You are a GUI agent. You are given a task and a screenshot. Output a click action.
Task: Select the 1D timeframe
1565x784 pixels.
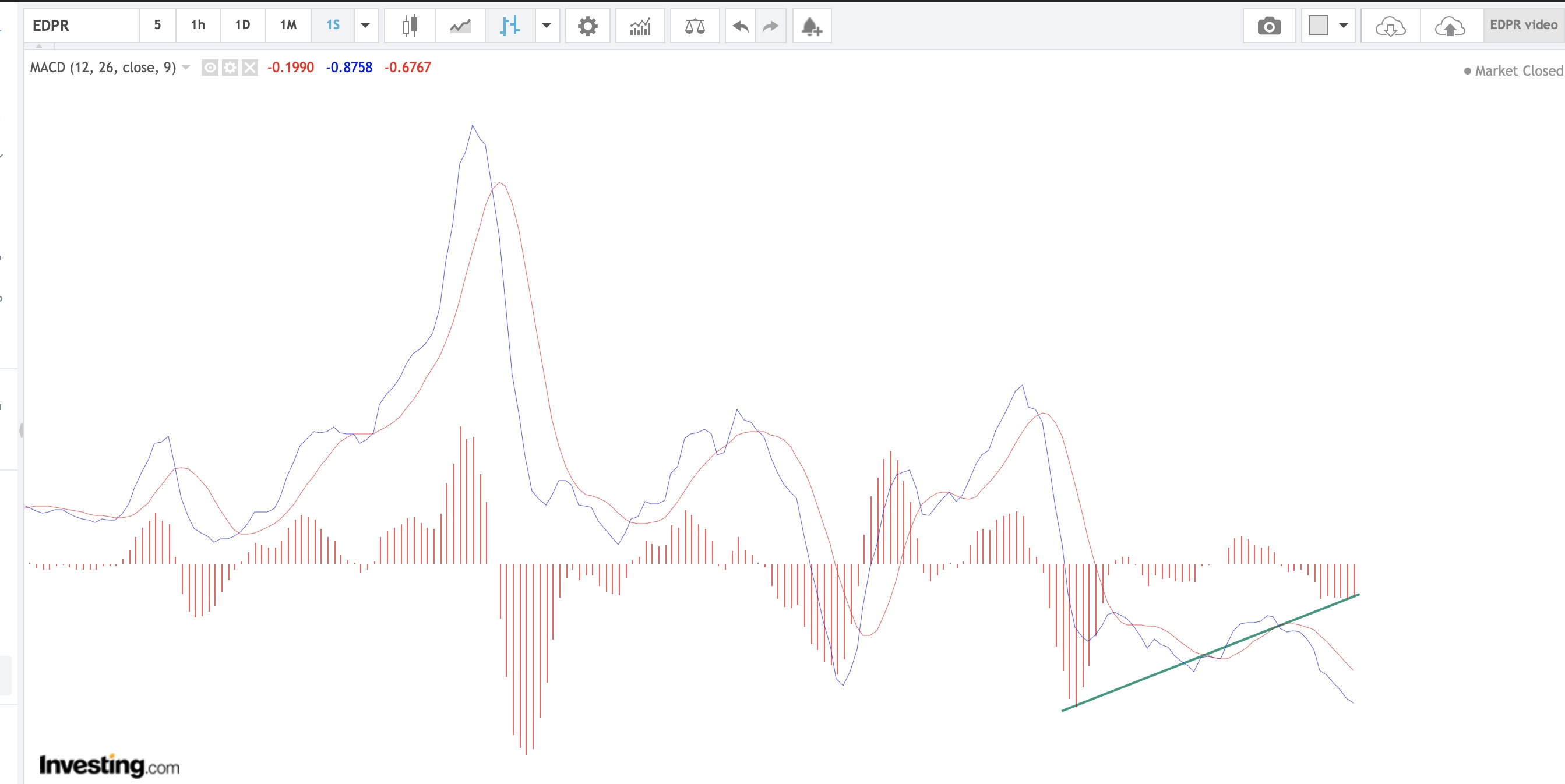tap(242, 26)
